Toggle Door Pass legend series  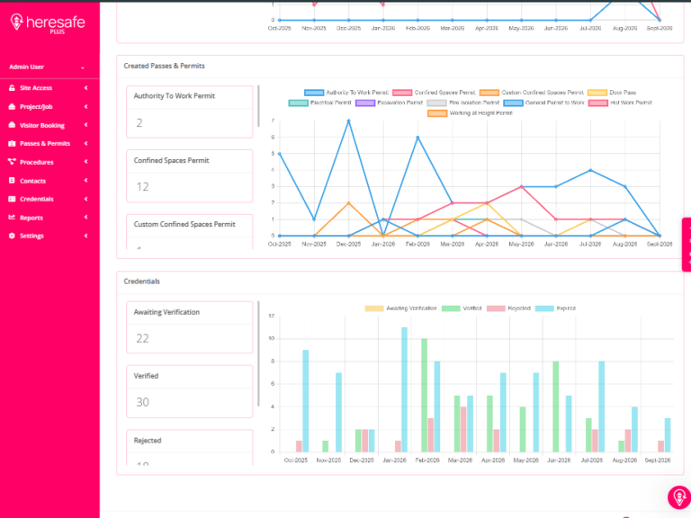(612, 93)
